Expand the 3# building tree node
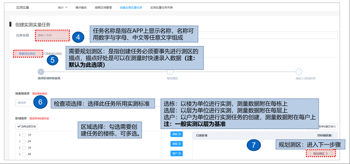The image size is (350, 164). point(20,148)
